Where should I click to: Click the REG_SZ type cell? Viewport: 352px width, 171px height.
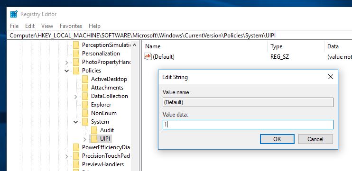[280, 57]
